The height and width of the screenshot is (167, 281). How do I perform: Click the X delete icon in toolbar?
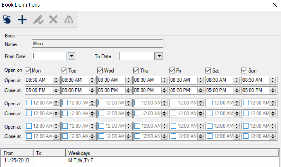point(53,20)
